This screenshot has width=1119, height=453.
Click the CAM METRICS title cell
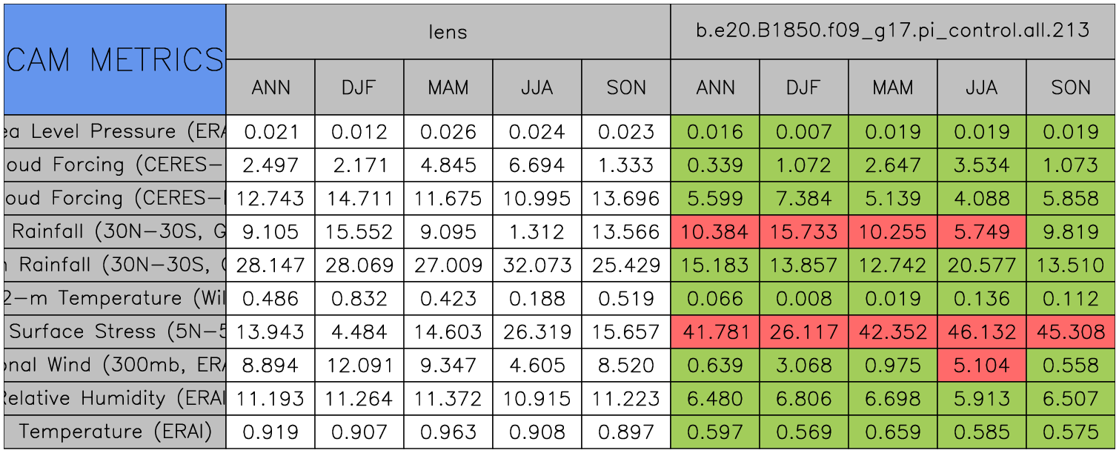coord(115,59)
